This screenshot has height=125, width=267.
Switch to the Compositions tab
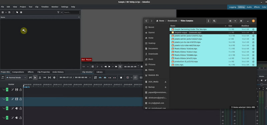pos(18,72)
